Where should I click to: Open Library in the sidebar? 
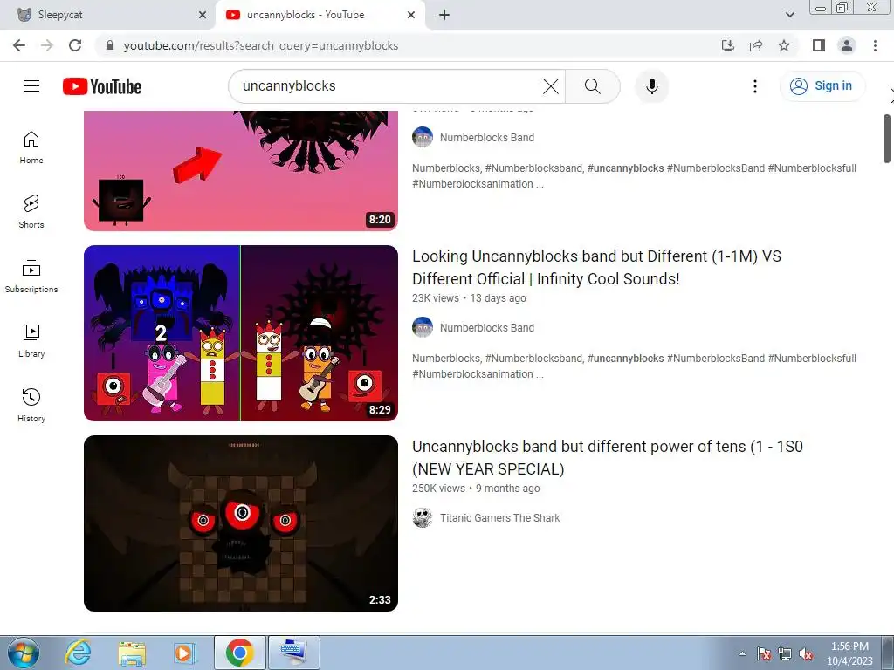pos(31,341)
